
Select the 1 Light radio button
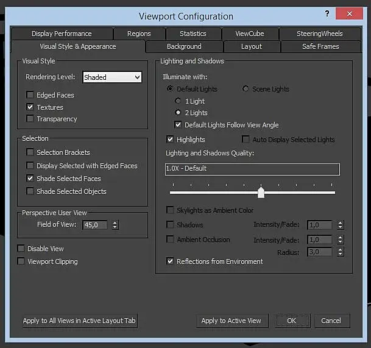click(178, 101)
